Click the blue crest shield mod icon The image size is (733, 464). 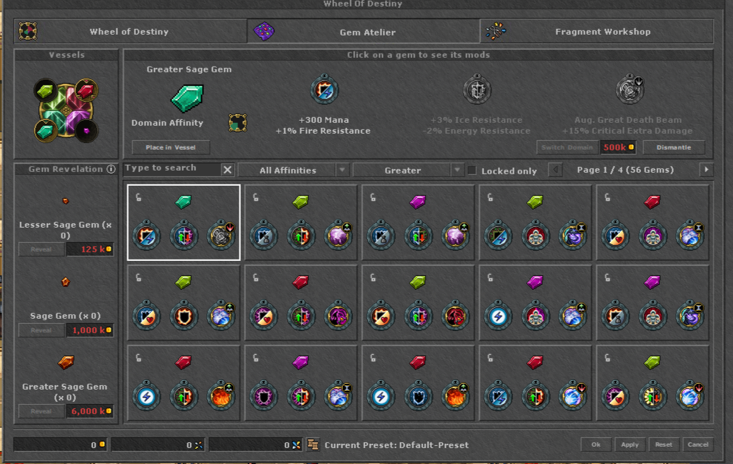click(x=418, y=396)
